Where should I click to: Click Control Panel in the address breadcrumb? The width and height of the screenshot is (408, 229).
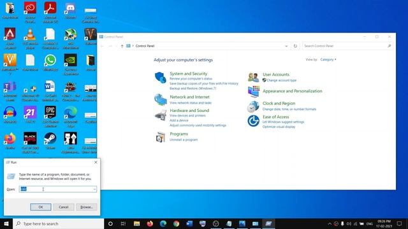click(x=145, y=46)
